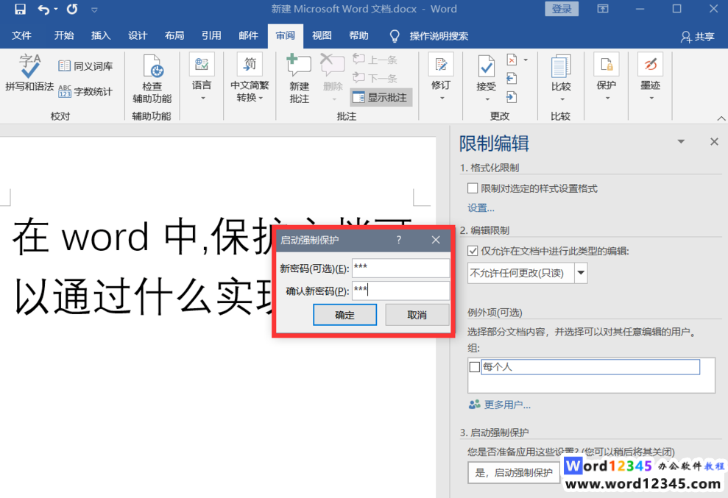The image size is (728, 498).
Task: Click 取消 in 启动强制保护 dialog
Action: pos(417,315)
